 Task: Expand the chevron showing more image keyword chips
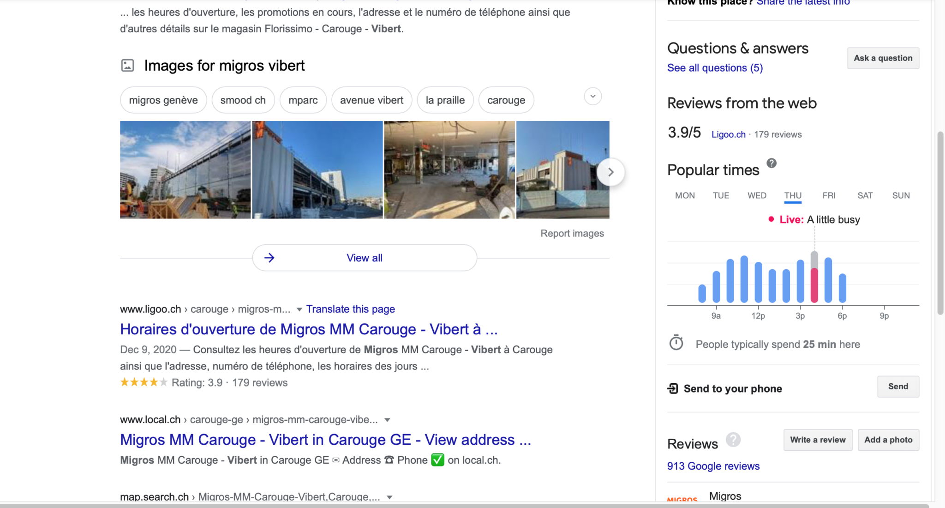[592, 96]
